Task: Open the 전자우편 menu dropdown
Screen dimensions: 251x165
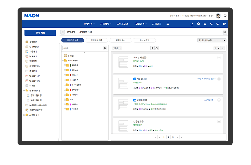Action: pyautogui.click(x=89, y=24)
